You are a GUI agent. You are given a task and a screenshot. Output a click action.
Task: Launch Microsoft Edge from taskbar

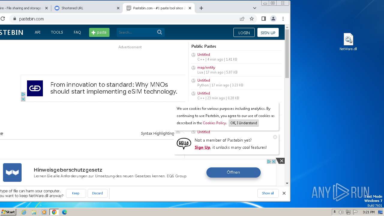click(x=64, y=212)
